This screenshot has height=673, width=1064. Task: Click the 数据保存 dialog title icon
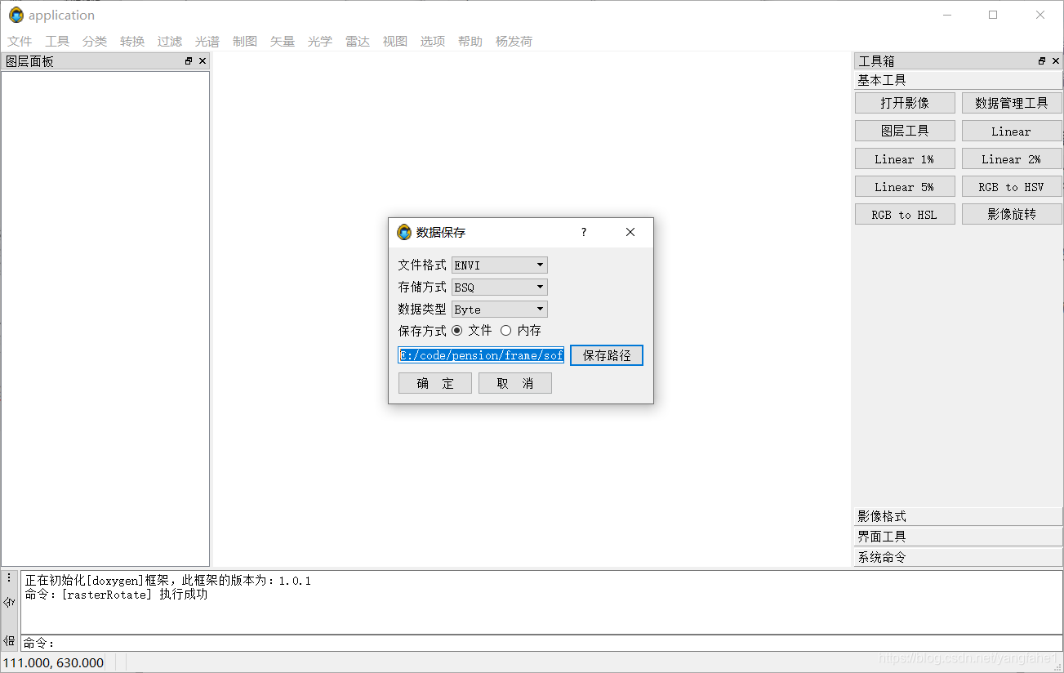click(404, 232)
